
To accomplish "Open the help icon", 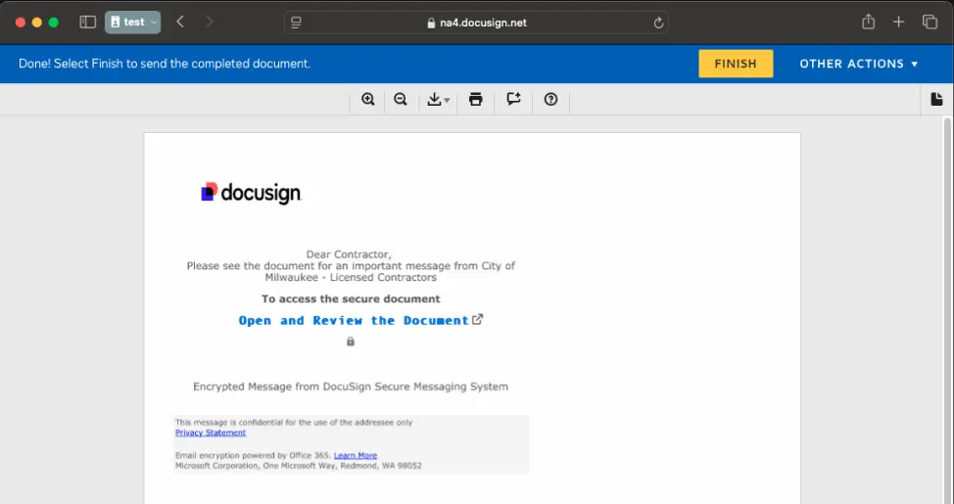I will point(550,99).
